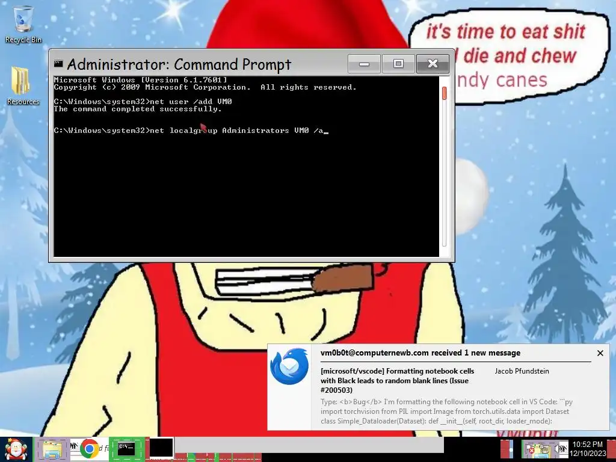Click the 'net user /add VM0' command line
The width and height of the screenshot is (616, 462).
click(143, 102)
